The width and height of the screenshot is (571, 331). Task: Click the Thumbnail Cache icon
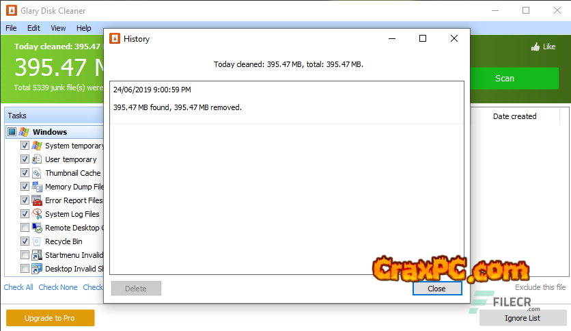click(x=37, y=173)
